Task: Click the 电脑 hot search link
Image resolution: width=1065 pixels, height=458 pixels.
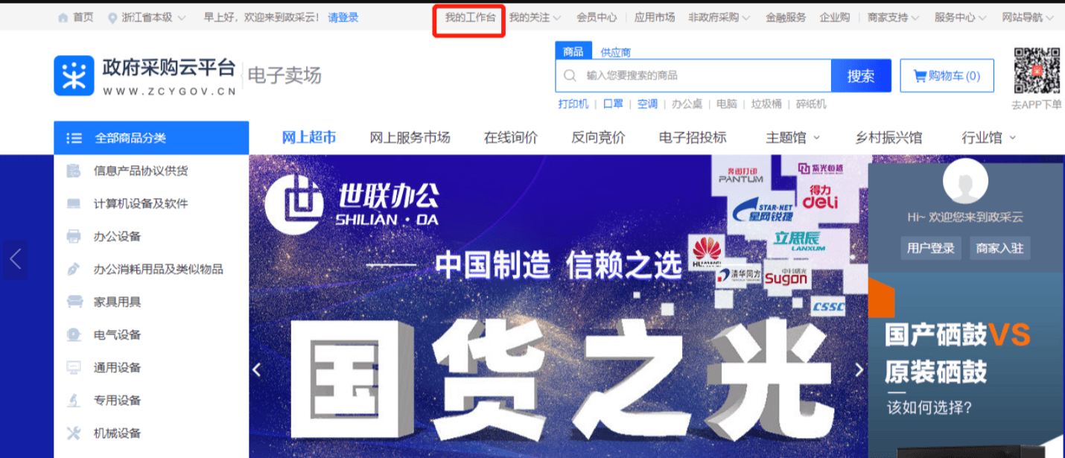Action: [x=726, y=104]
